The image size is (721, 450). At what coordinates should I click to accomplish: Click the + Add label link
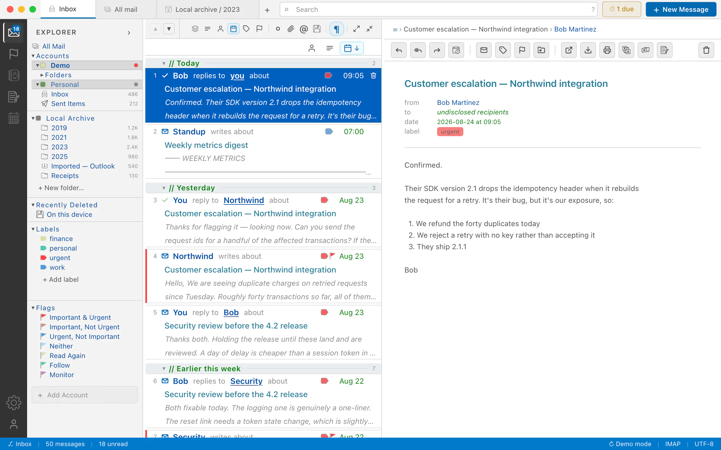click(x=61, y=280)
